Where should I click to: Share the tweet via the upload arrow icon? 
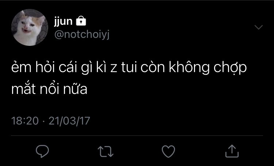[x=232, y=151]
